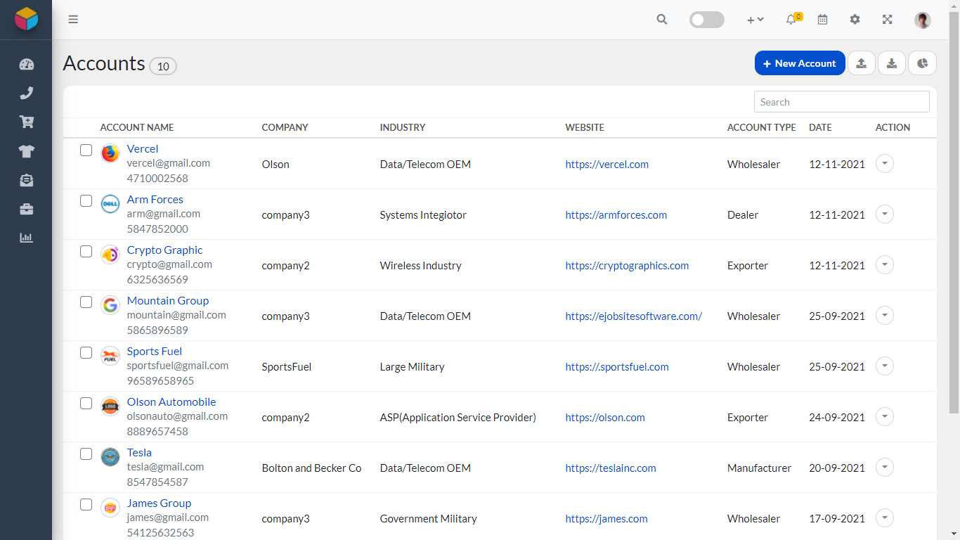Click the New Account button
Viewport: 960px width, 540px height.
pos(800,63)
